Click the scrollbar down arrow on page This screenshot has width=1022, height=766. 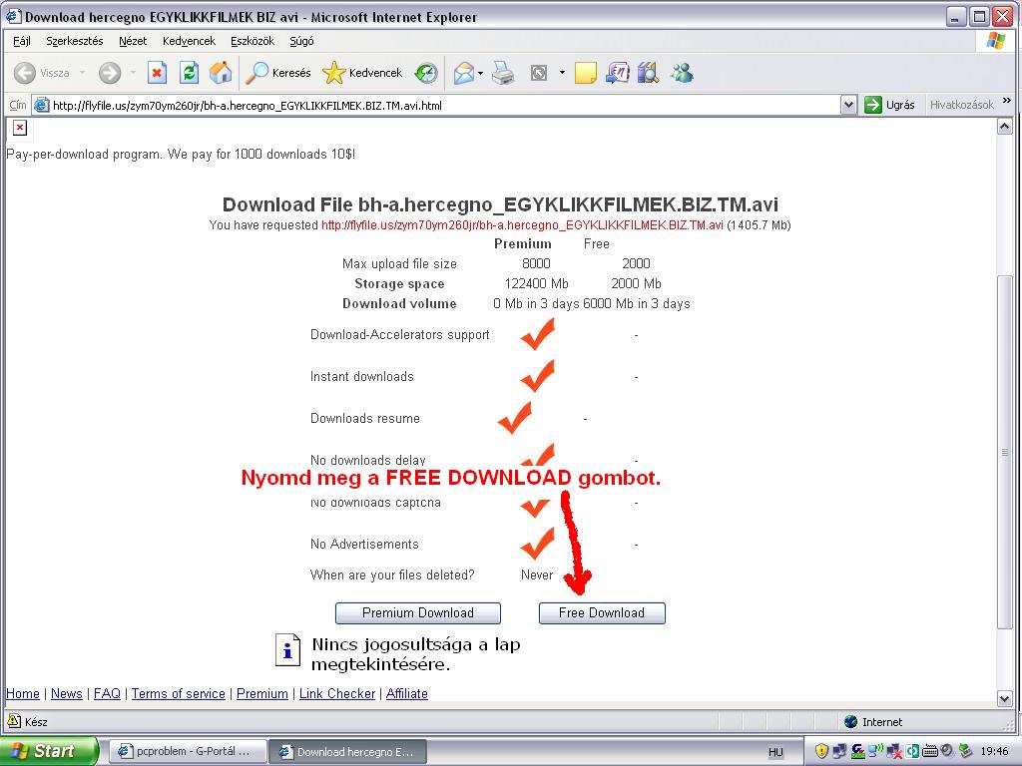1005,698
